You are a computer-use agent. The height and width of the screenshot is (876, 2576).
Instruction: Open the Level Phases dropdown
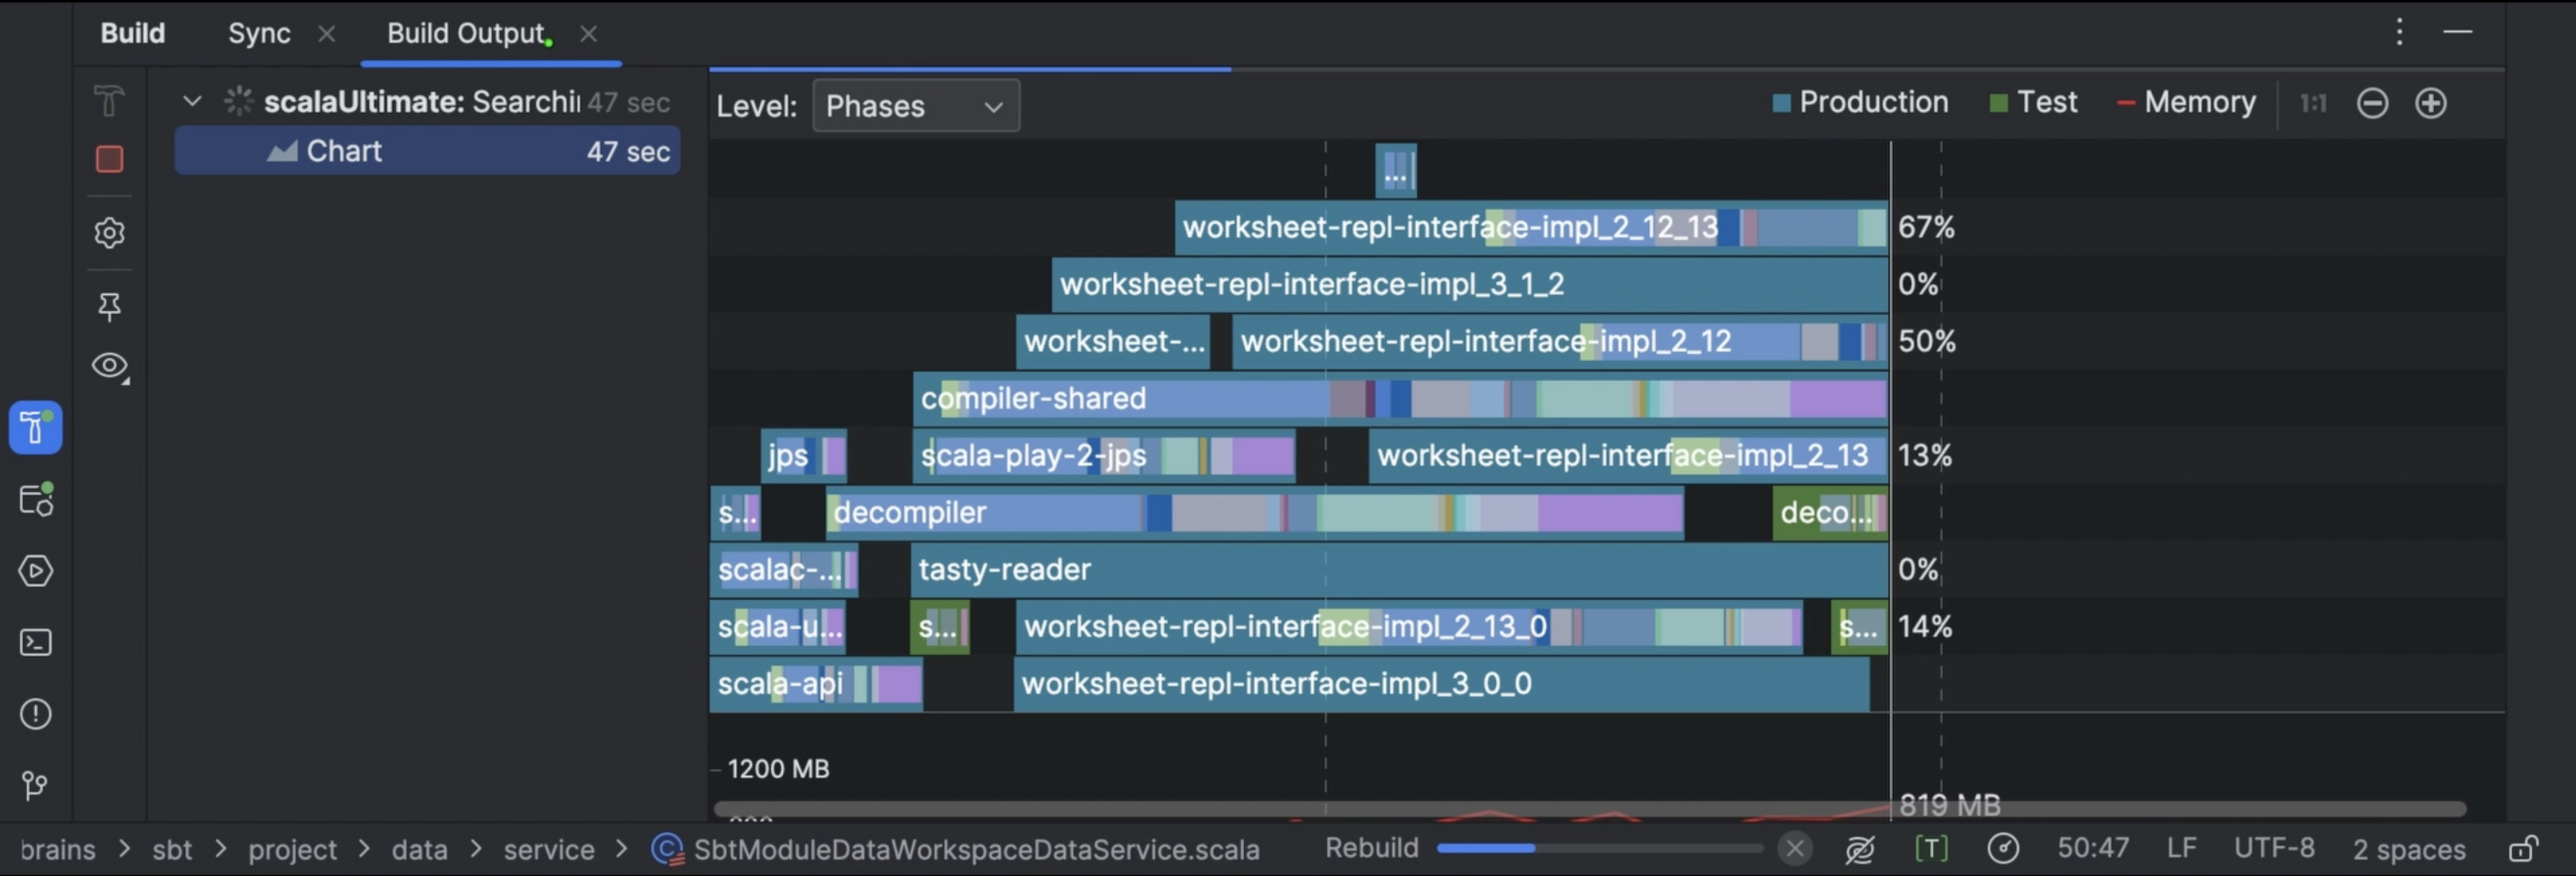[x=916, y=105]
